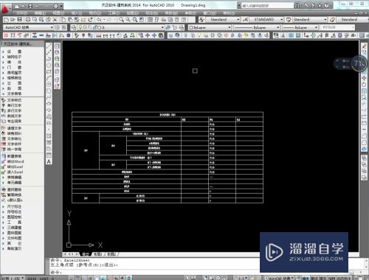The image size is (369, 280).
Task: Open the AutoCAD 经典 workspace dropdown
Action: pos(29,27)
